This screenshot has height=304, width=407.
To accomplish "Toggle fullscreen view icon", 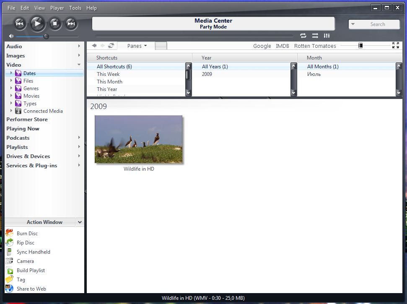I will point(396,45).
